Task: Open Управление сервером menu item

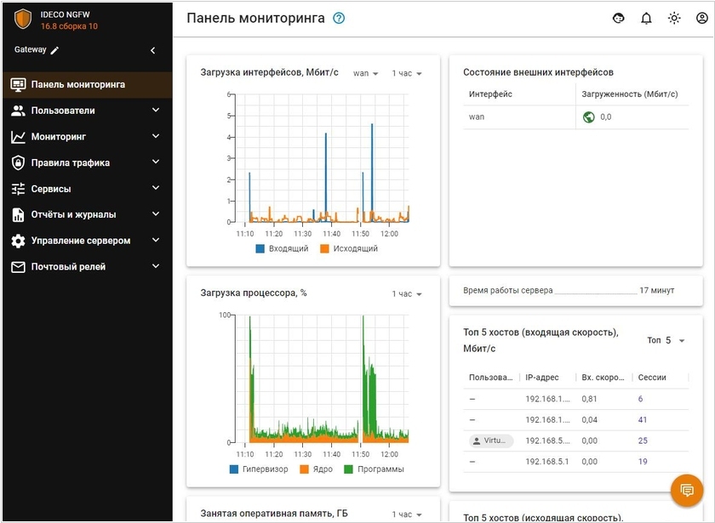Action: pos(88,241)
